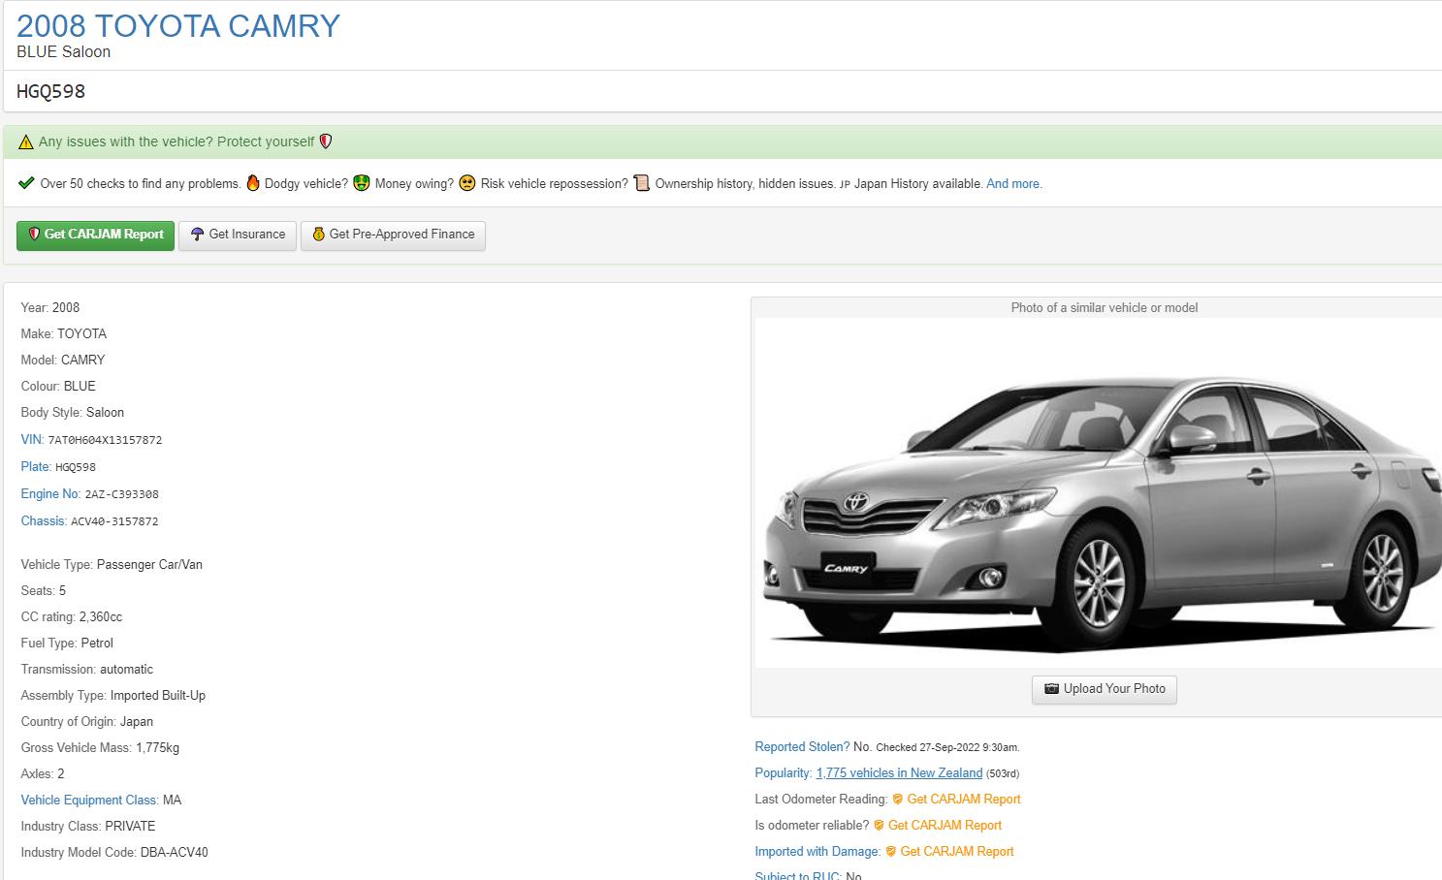Click the 'Transmission: automatic' text
This screenshot has width=1442, height=880.
87,670
